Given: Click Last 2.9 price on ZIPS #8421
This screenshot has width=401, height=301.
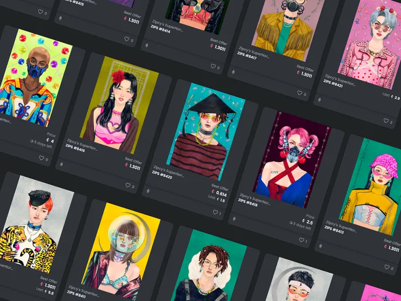Looking at the screenshot, I should tap(391, 97).
